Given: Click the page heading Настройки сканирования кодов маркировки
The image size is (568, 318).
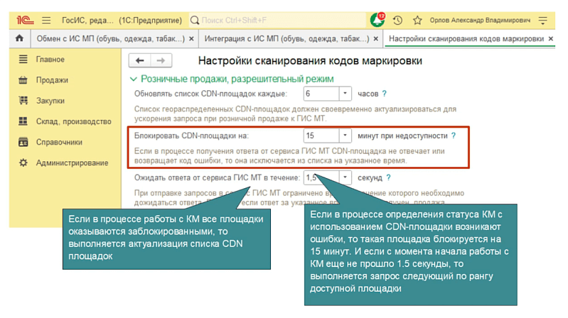Looking at the screenshot, I should 310,60.
